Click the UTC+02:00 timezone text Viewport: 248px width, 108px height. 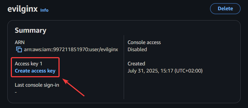click(x=188, y=71)
